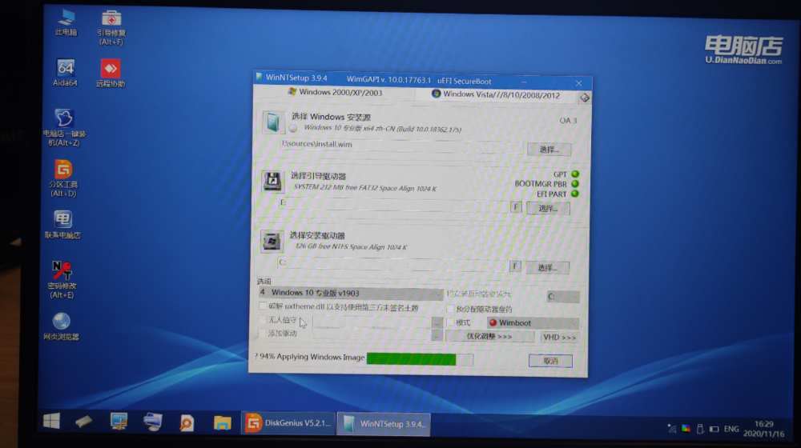Screen dimensions: 801x448
Task: Click the installation drive C: path field
Action: 392,262
